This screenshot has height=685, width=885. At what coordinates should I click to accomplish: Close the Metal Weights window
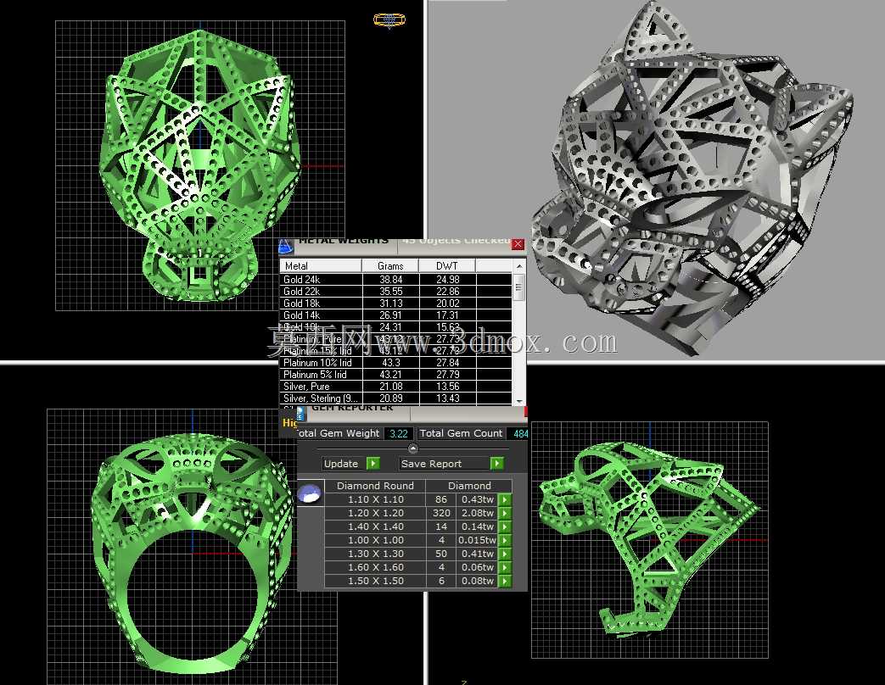[518, 244]
